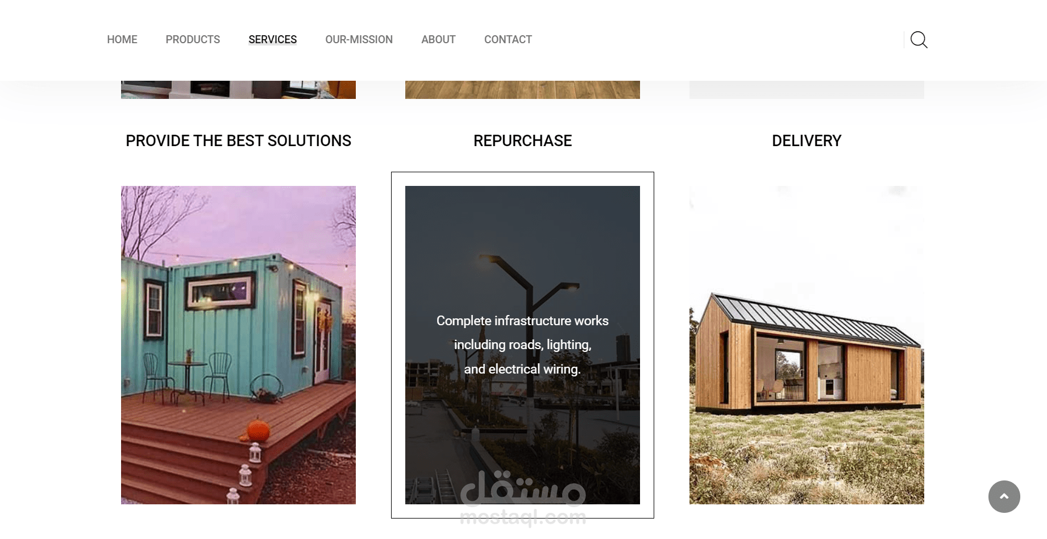Go to the CONTACT page
The height and width of the screenshot is (539, 1047).
point(508,40)
